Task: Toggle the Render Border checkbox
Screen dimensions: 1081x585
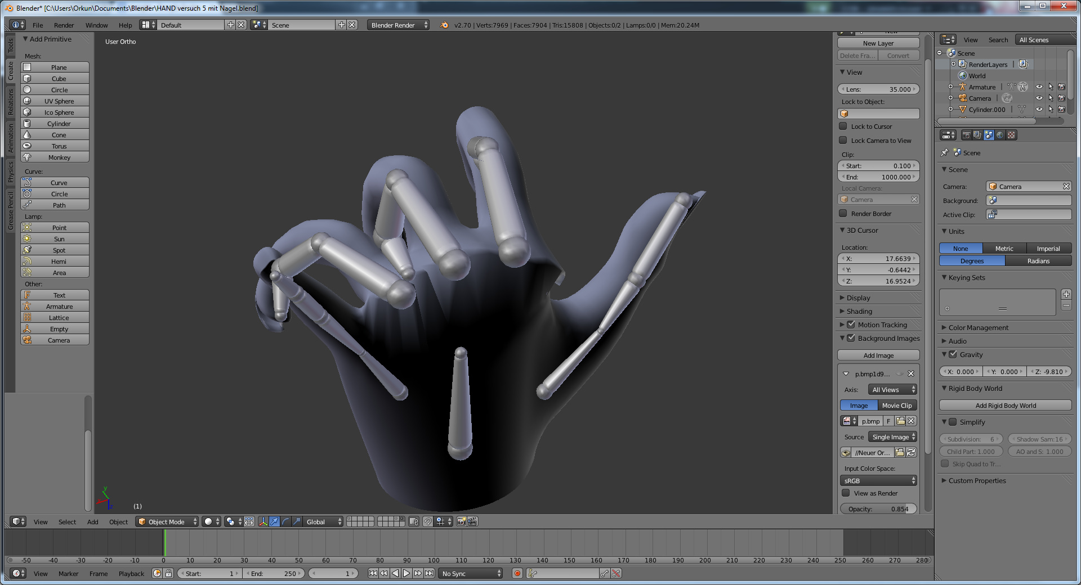Action: click(x=843, y=214)
